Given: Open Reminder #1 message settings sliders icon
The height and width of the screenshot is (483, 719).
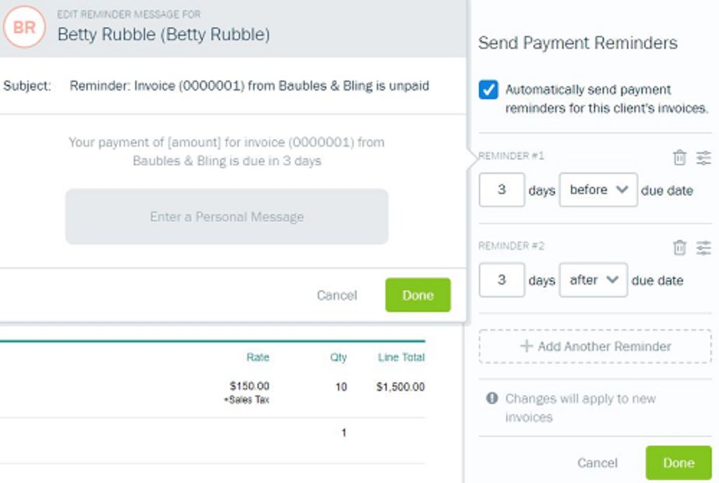Looking at the screenshot, I should (703, 157).
